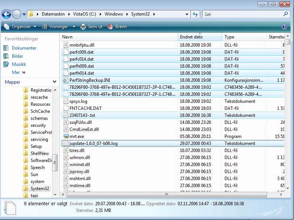294x220 pixels.
Task: Click the wininet.dll file icon
Action: (x=66, y=165)
